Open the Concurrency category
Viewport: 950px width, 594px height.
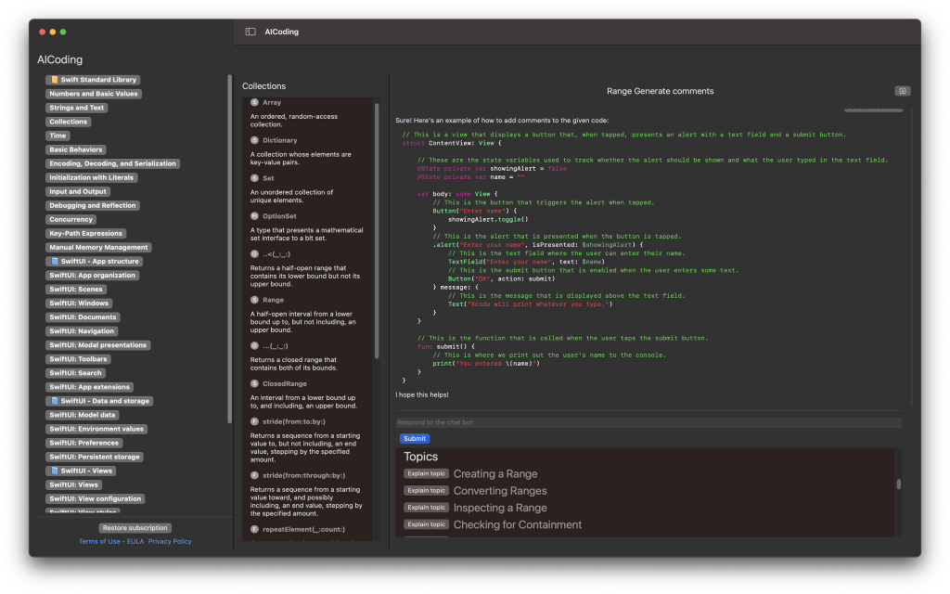(x=71, y=219)
